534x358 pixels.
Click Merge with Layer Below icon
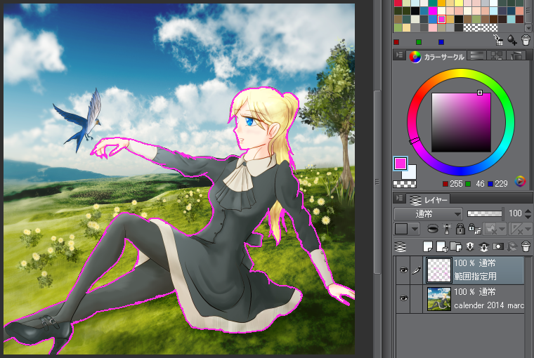click(484, 246)
